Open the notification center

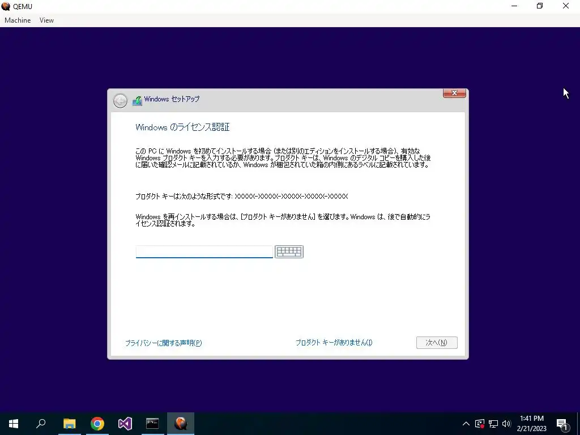pyautogui.click(x=562, y=424)
